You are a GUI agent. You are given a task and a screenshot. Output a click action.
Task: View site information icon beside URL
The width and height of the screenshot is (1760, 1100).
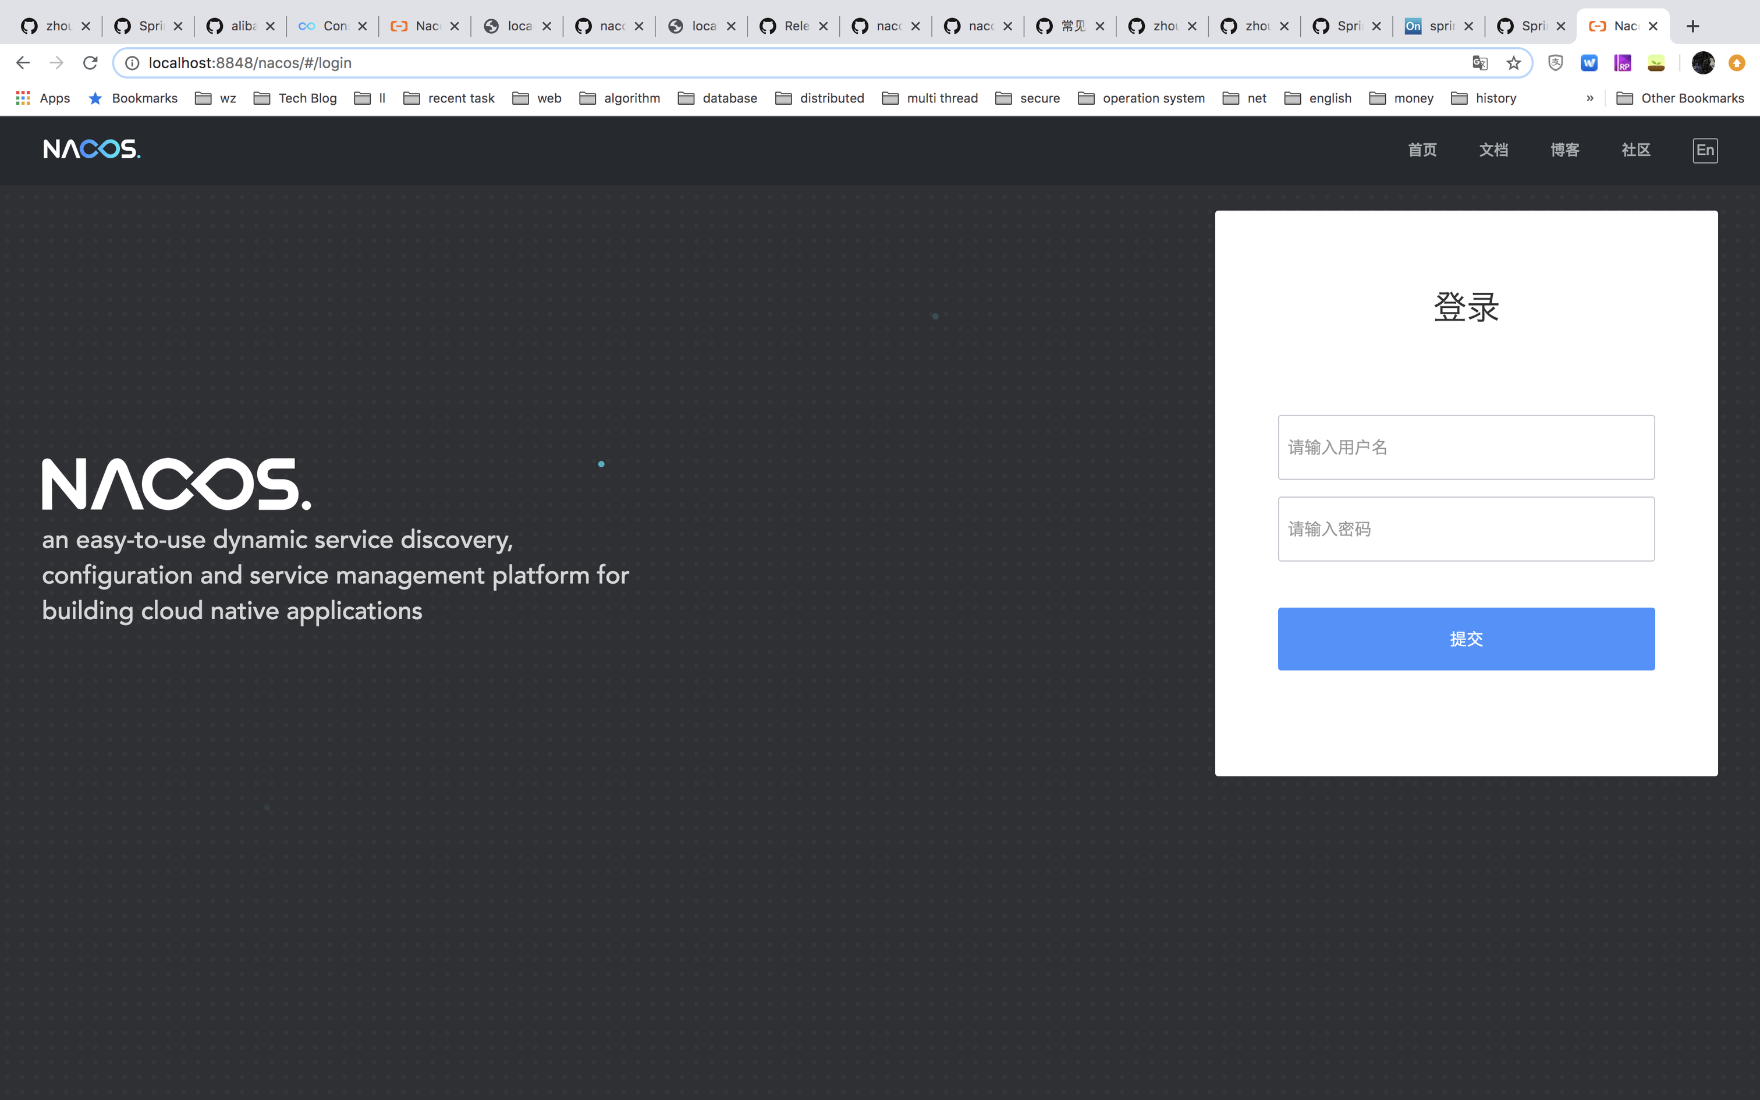(x=132, y=63)
